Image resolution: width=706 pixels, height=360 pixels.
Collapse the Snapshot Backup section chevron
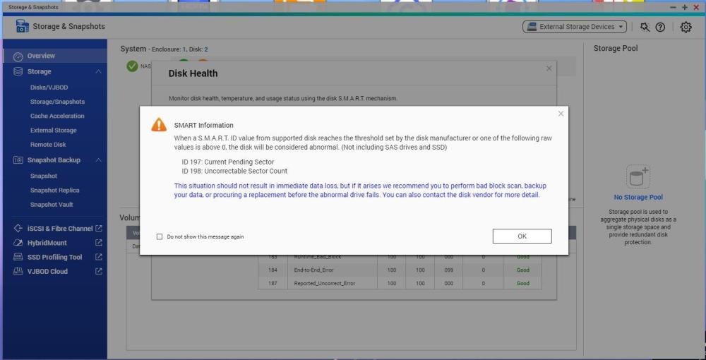click(x=98, y=160)
